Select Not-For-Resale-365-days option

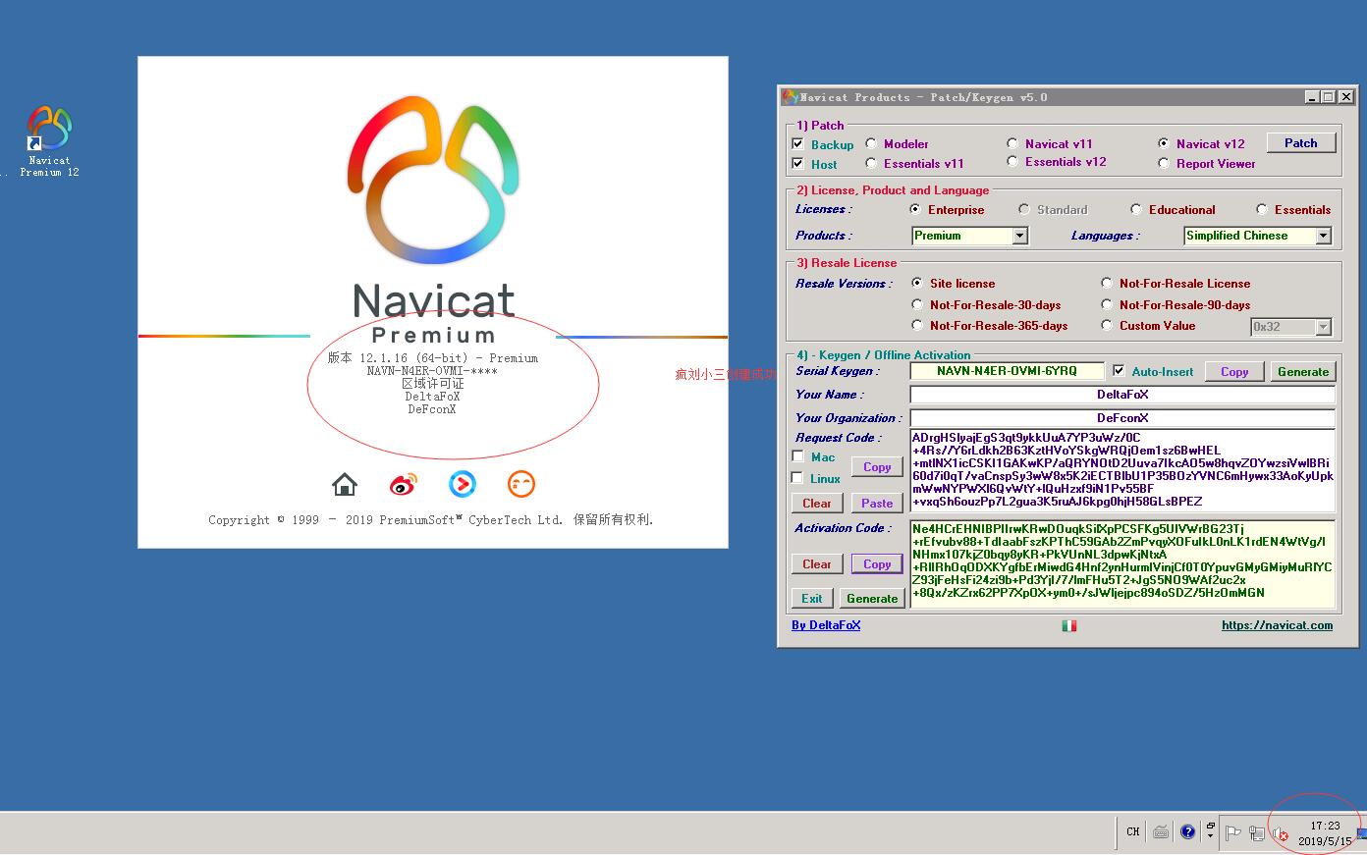pyautogui.click(x=917, y=325)
